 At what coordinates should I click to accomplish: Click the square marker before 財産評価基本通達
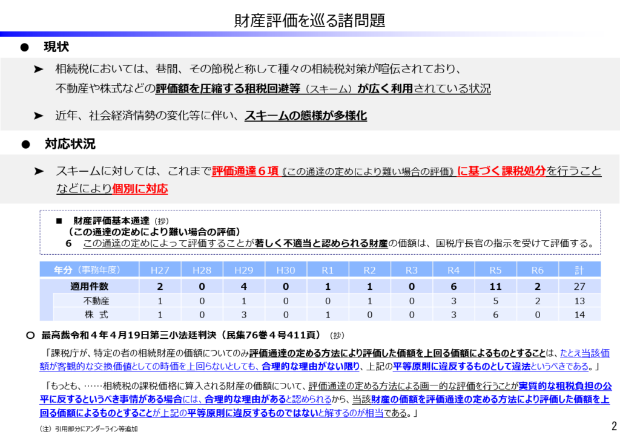[x=60, y=221]
